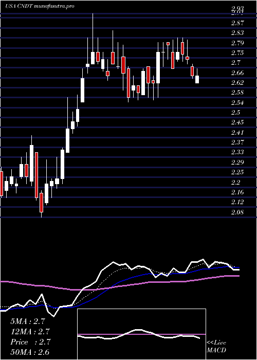The image size is (257, 360).
Task: Select the 2.08 price axis label
Action: click(237, 212)
